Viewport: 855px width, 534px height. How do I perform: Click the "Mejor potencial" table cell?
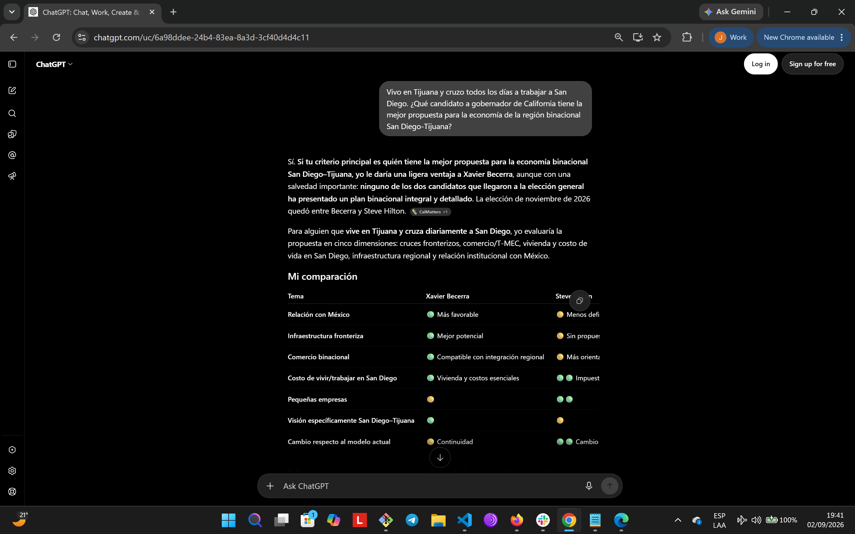click(455, 336)
